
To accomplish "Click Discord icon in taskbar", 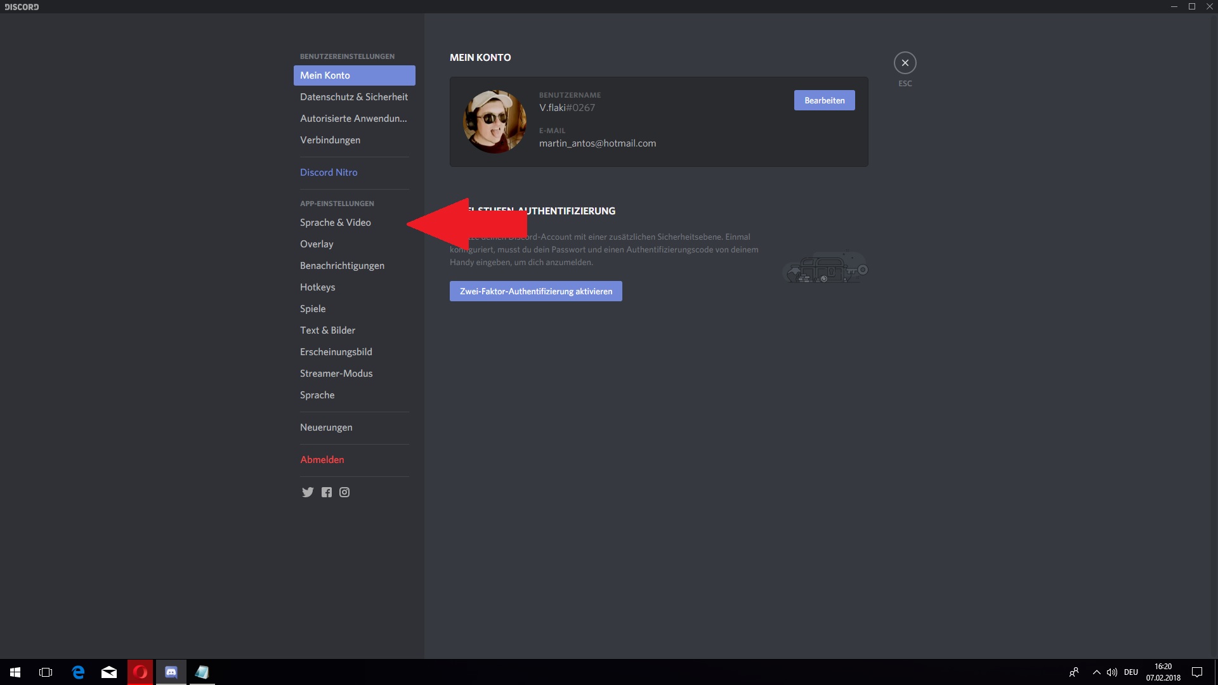I will [171, 672].
